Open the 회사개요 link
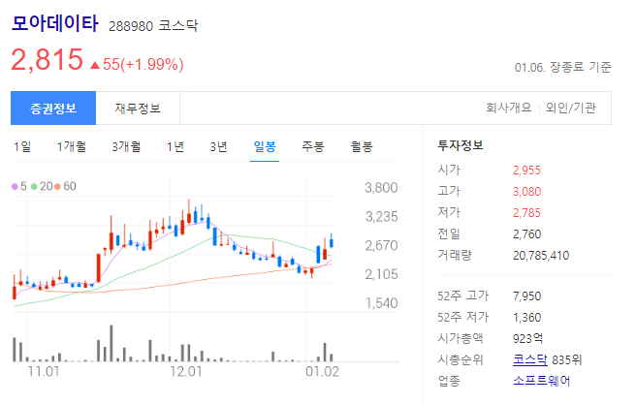This screenshot has width=636, height=404. (x=509, y=108)
